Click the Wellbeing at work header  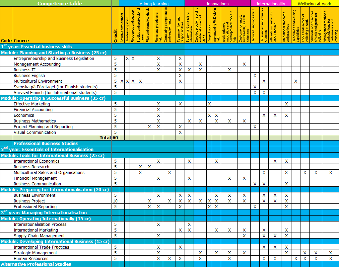coord(314,4)
